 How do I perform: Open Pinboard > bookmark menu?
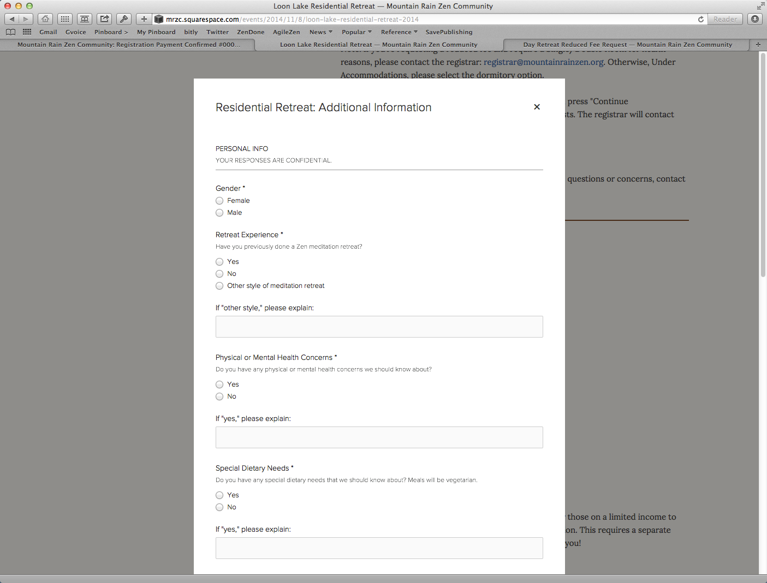coord(111,32)
